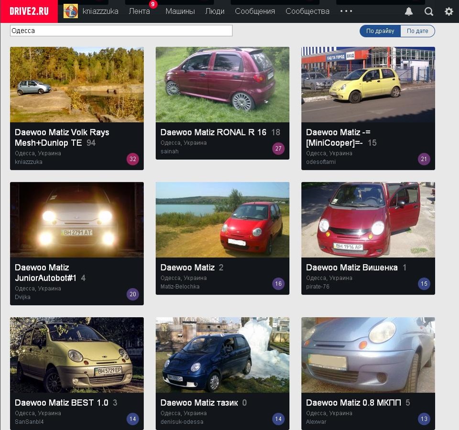Sort results by «По драйву»
Image resolution: width=459 pixels, height=430 pixels.
(380, 31)
